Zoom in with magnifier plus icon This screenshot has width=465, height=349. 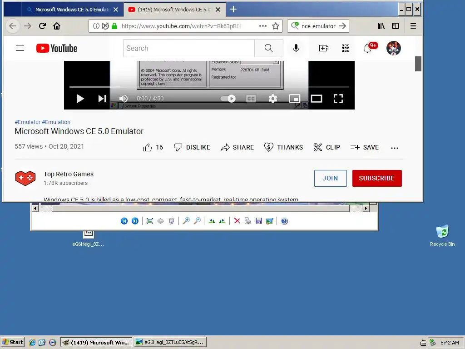(186, 221)
